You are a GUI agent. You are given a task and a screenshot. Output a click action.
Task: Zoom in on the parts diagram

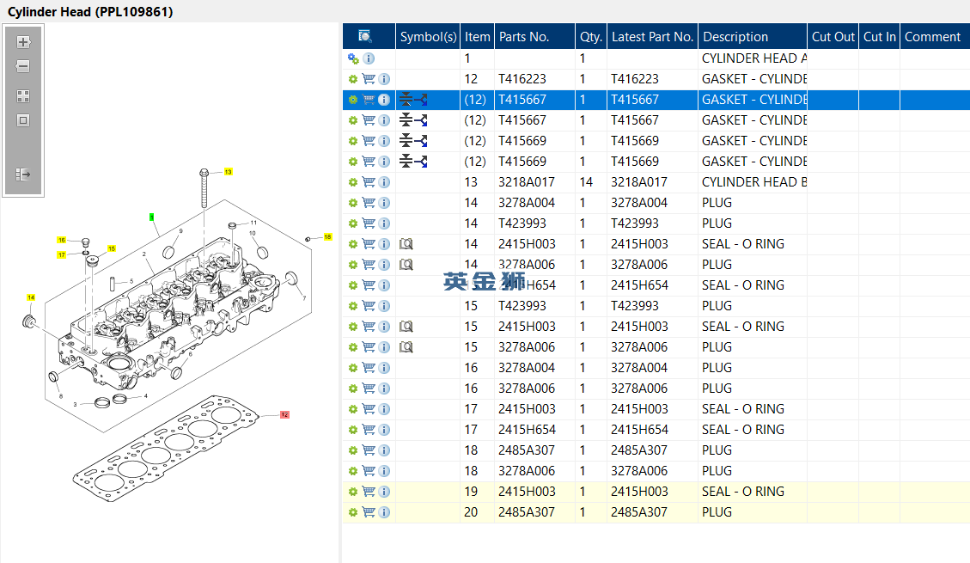(23, 42)
